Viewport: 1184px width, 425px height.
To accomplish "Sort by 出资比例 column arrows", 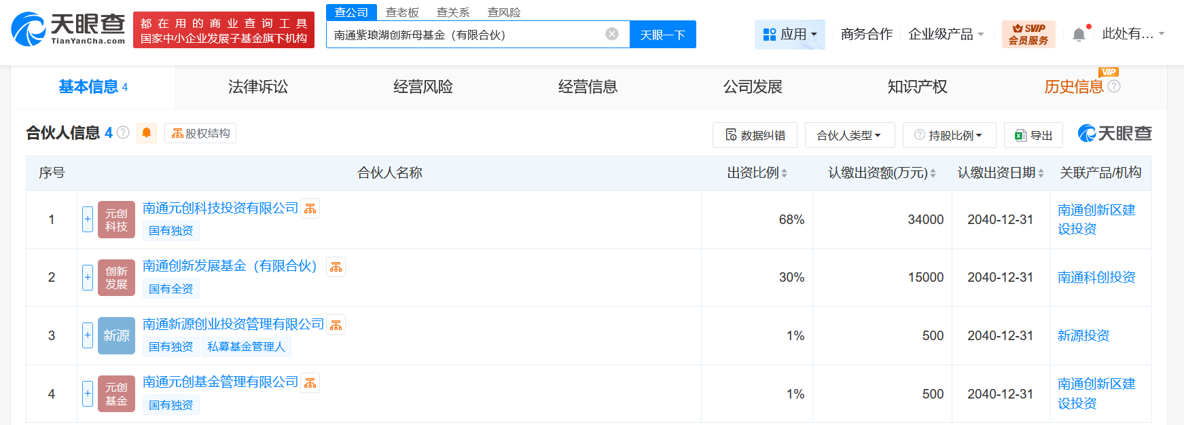I will click(784, 173).
